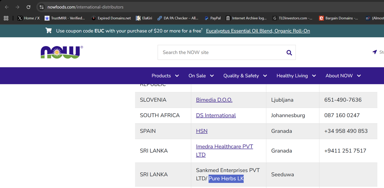Open the On Sale menu

[x=201, y=76]
